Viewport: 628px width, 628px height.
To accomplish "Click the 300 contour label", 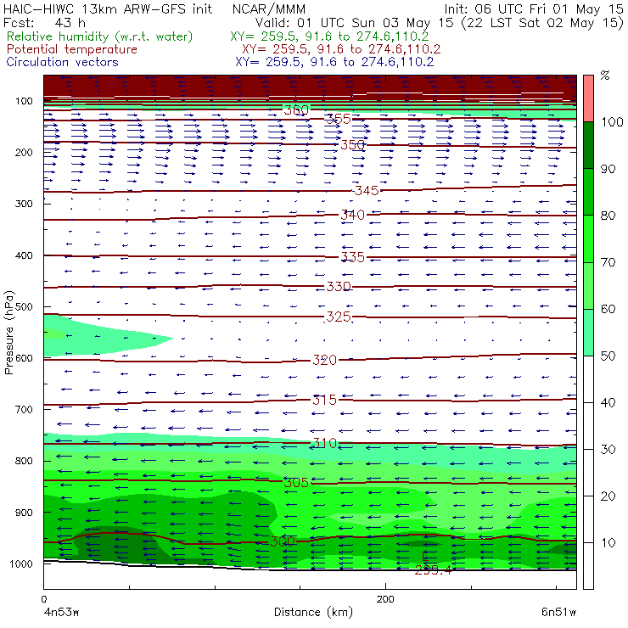I will click(x=283, y=542).
